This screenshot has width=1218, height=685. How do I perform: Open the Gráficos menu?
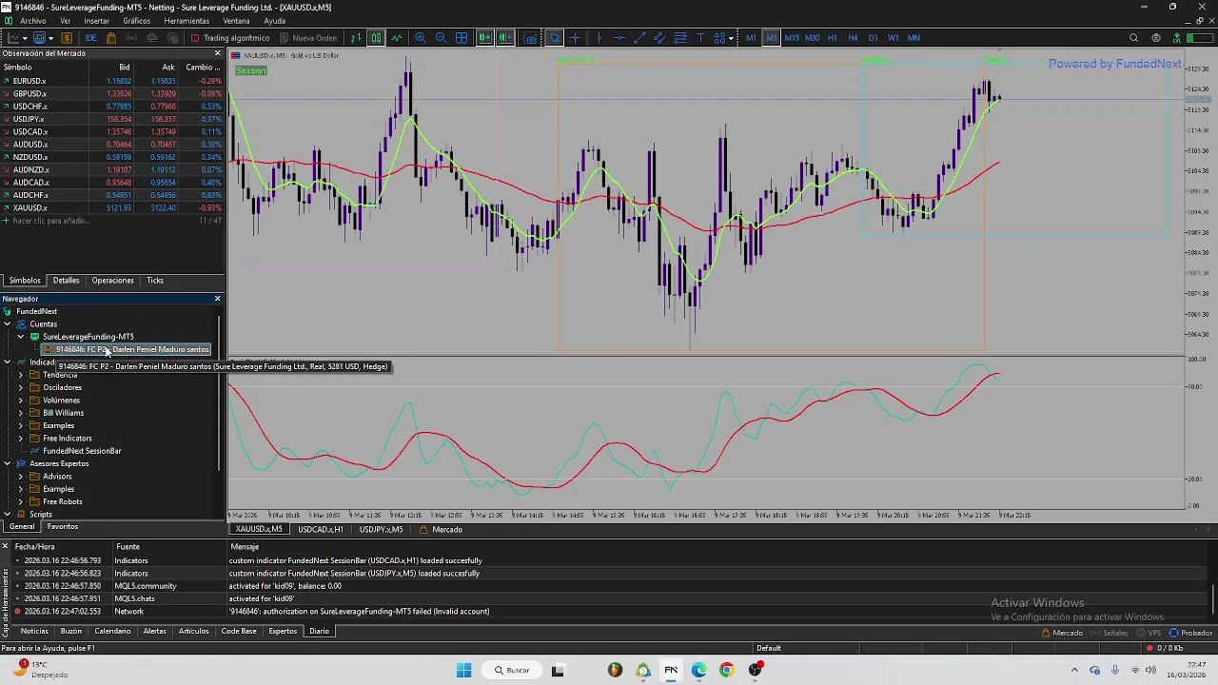pos(136,21)
